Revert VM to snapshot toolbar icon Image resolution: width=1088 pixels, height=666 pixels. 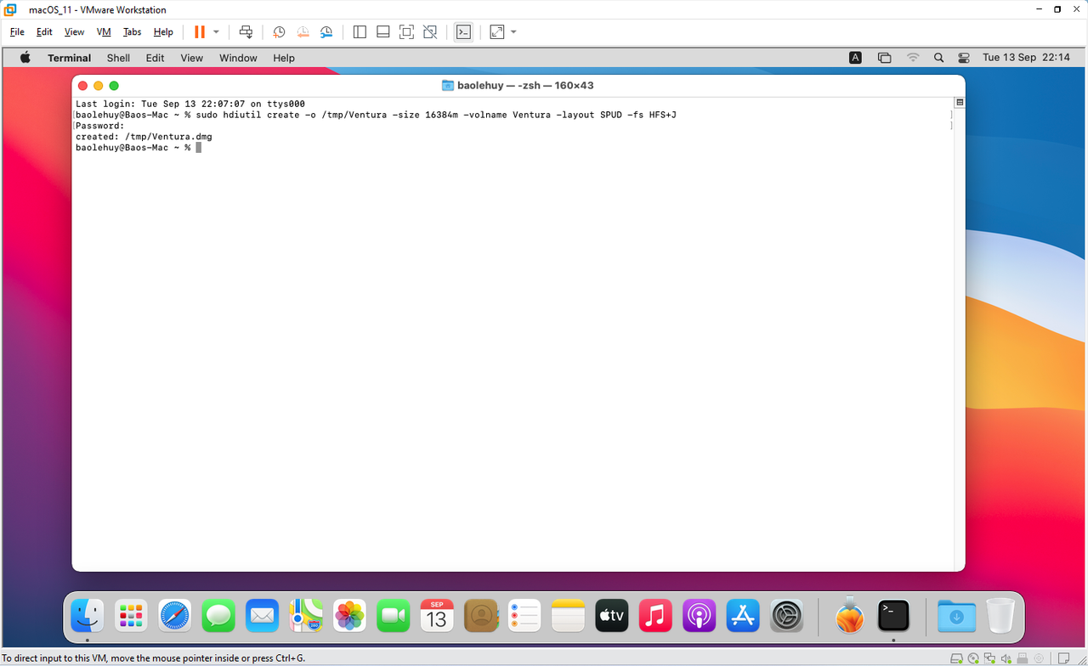click(303, 32)
